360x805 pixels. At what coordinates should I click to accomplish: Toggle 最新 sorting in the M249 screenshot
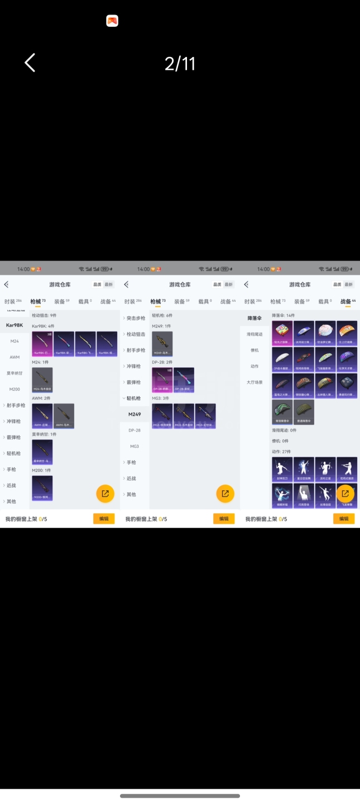228,285
